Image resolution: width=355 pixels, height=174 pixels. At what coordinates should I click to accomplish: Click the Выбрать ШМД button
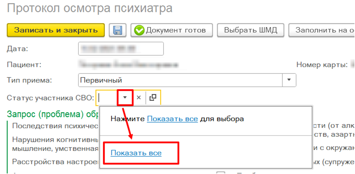(251, 30)
